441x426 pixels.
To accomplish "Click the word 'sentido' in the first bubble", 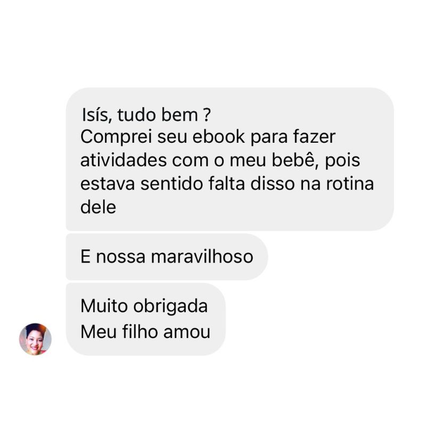I will 171,184.
